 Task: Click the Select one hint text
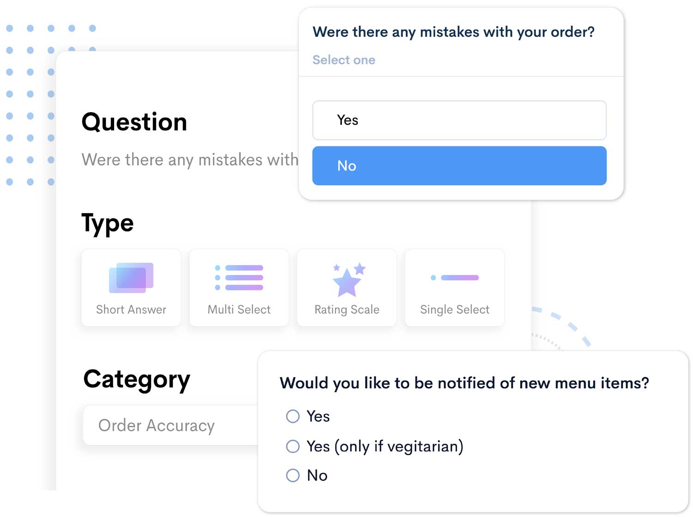pos(344,60)
